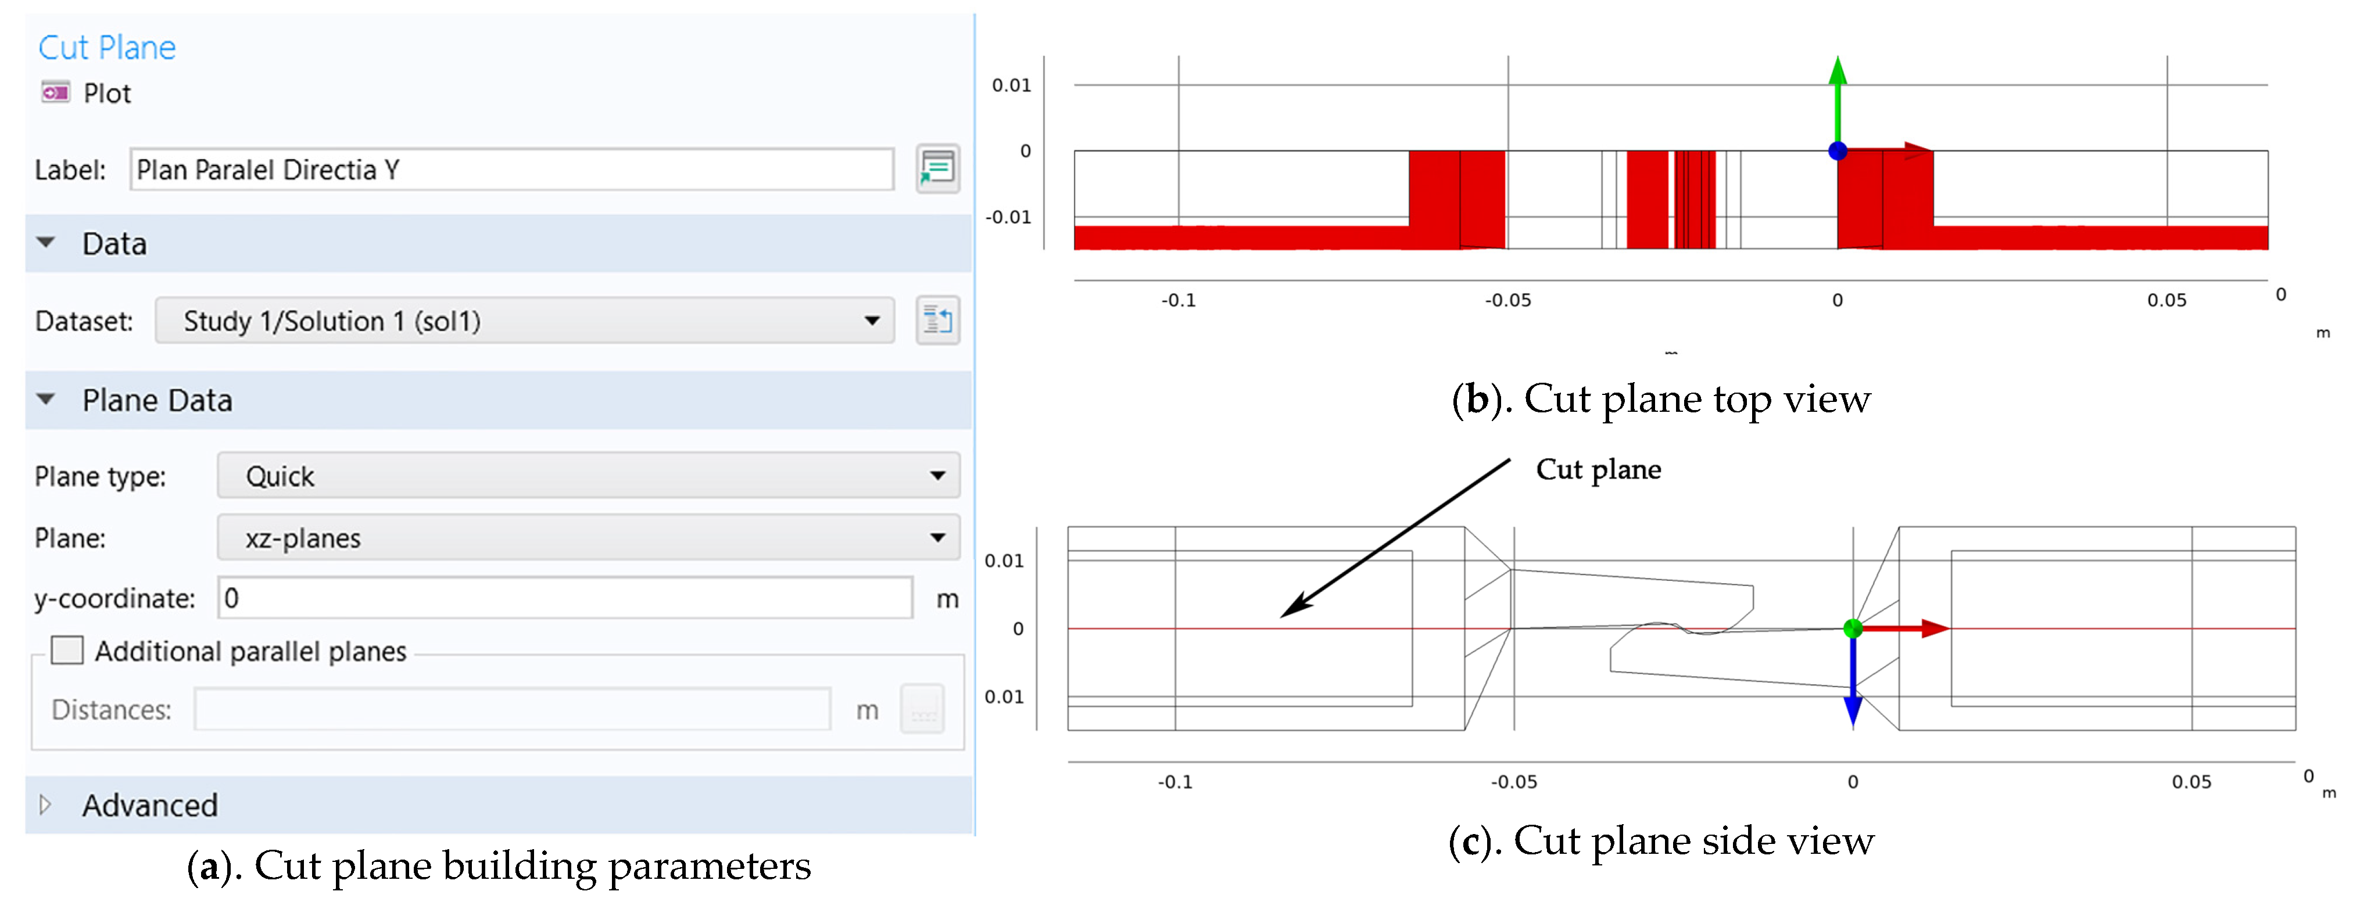Click the dataset sync icon next to Study 1
Viewport: 2360px width, 902px height.
tap(945, 326)
